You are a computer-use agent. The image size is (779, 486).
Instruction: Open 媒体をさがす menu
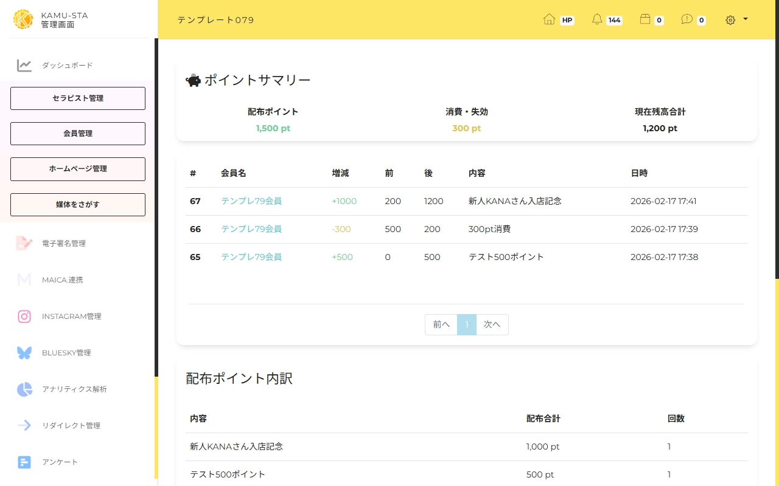pyautogui.click(x=78, y=205)
